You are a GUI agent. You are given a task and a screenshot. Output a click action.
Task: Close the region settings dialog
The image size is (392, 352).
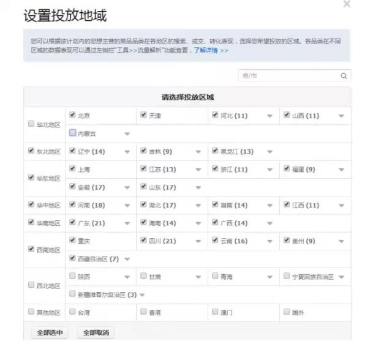(x=347, y=4)
